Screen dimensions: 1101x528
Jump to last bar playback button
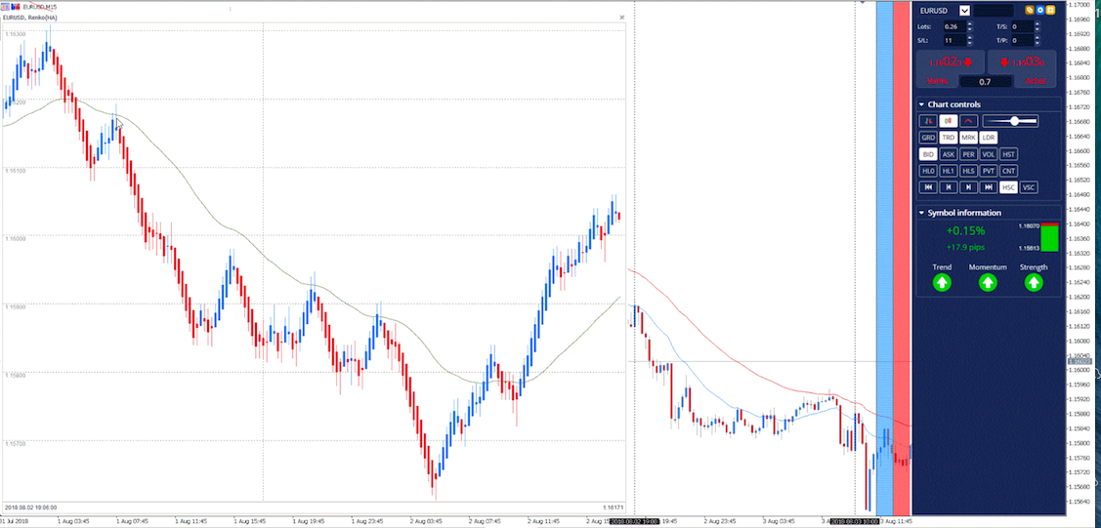click(x=989, y=187)
